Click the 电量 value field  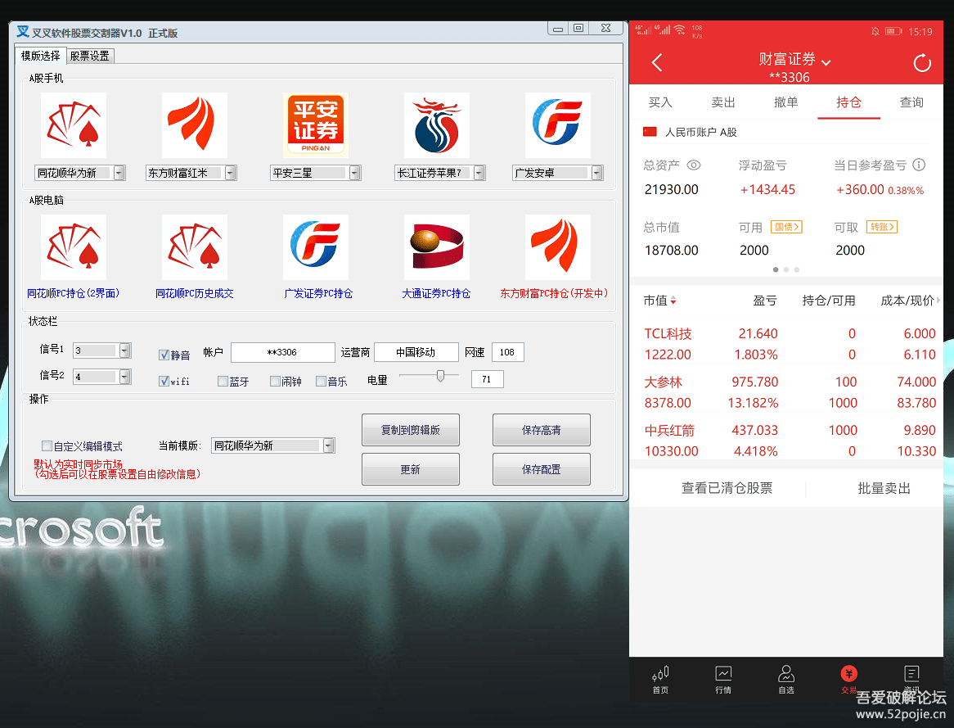(x=488, y=379)
